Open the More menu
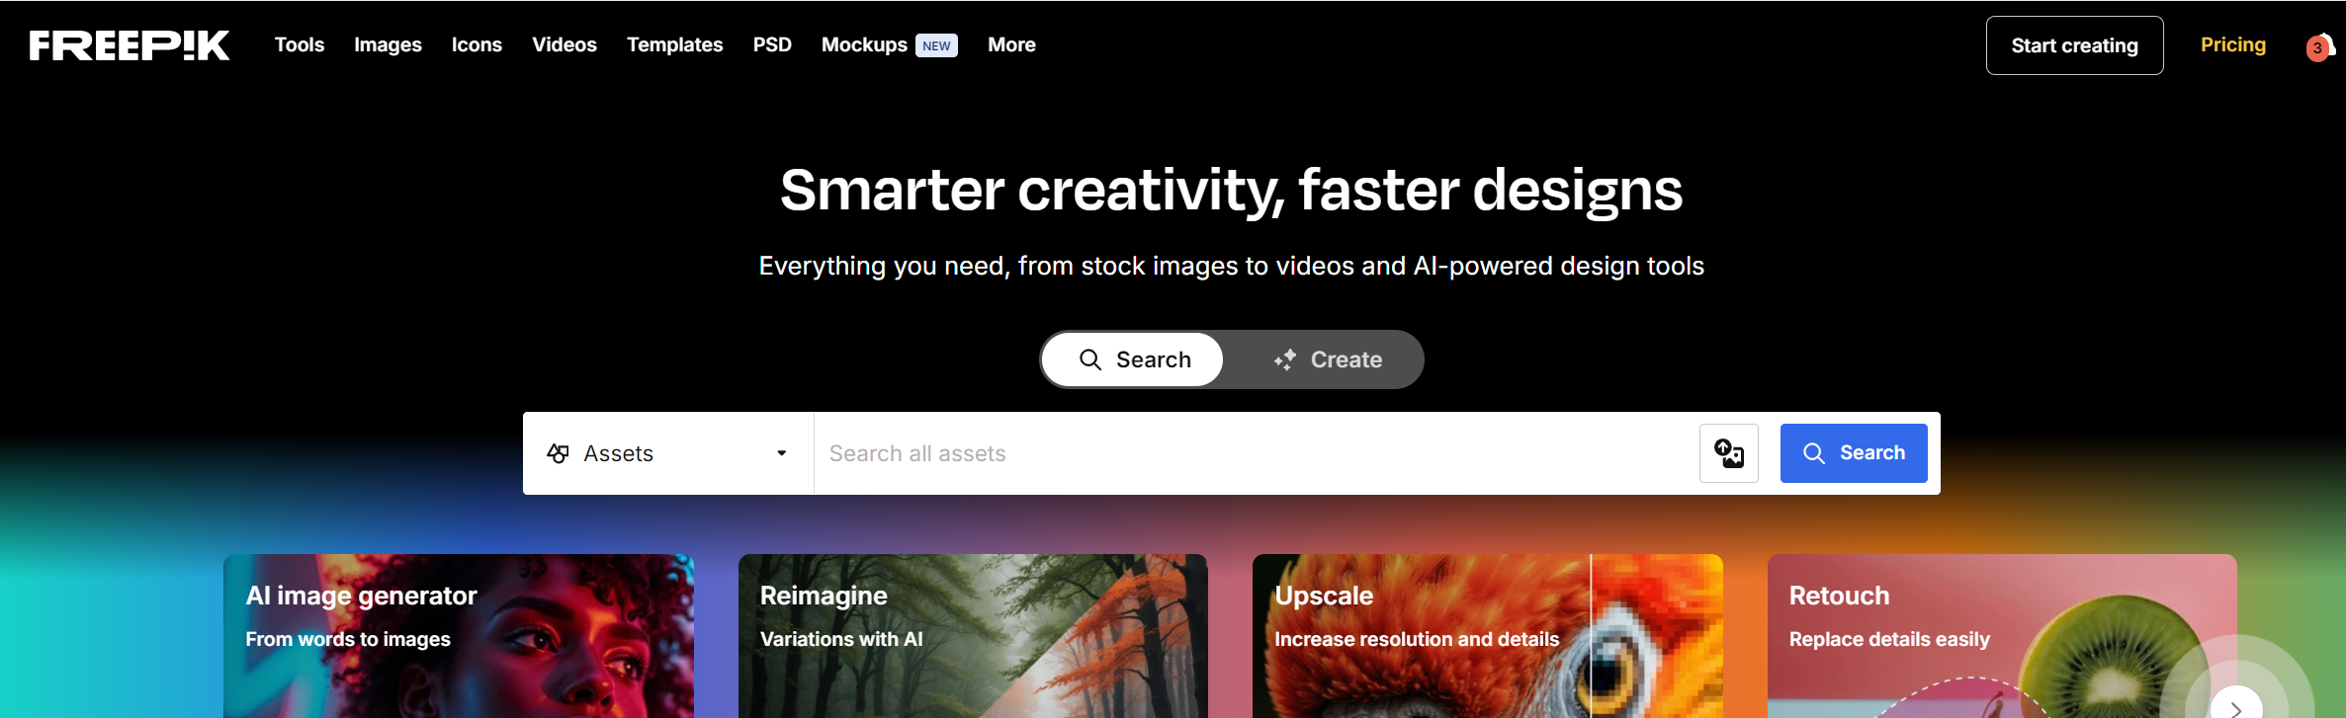The image size is (2346, 718). pyautogui.click(x=1011, y=44)
